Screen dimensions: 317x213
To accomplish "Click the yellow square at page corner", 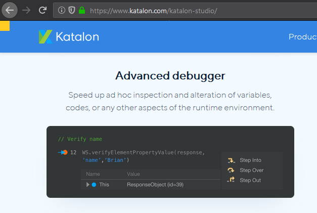I will click(5, 26).
